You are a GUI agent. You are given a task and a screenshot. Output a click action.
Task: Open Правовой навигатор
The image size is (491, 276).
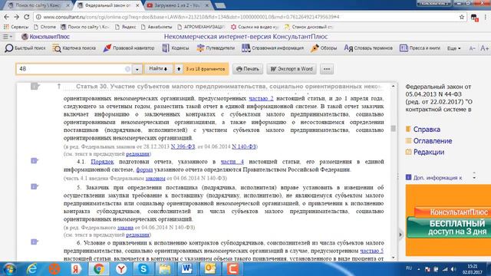tap(129, 48)
